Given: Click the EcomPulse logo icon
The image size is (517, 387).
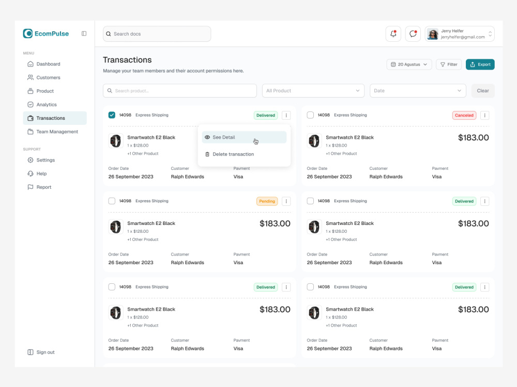Looking at the screenshot, I should (28, 34).
